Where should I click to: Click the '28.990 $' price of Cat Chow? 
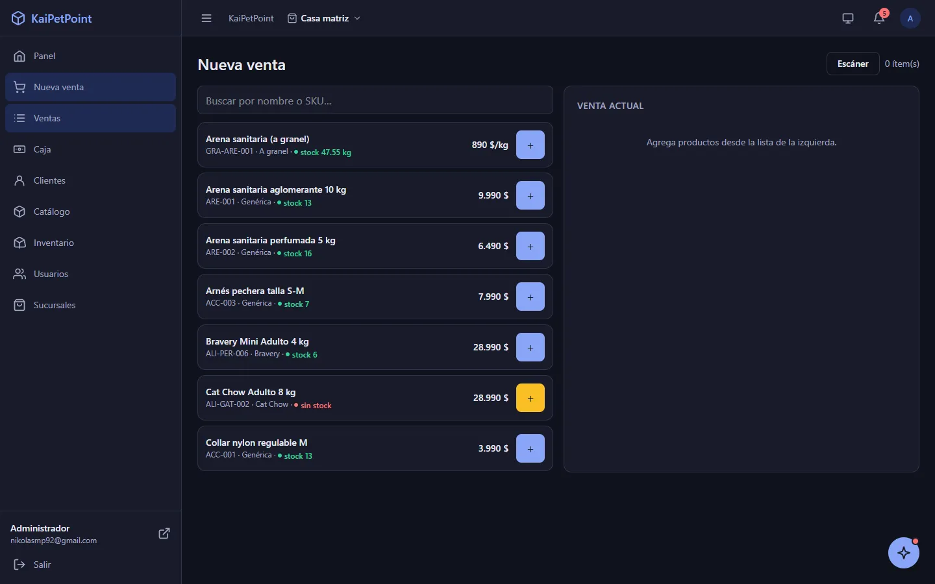point(491,398)
